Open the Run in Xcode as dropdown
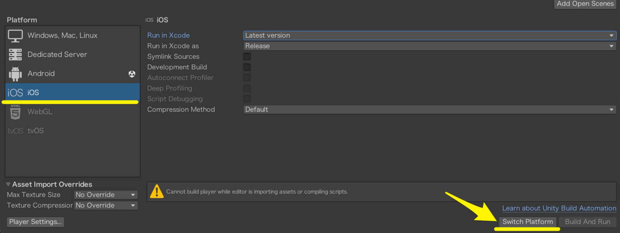The width and height of the screenshot is (620, 233). tap(429, 46)
